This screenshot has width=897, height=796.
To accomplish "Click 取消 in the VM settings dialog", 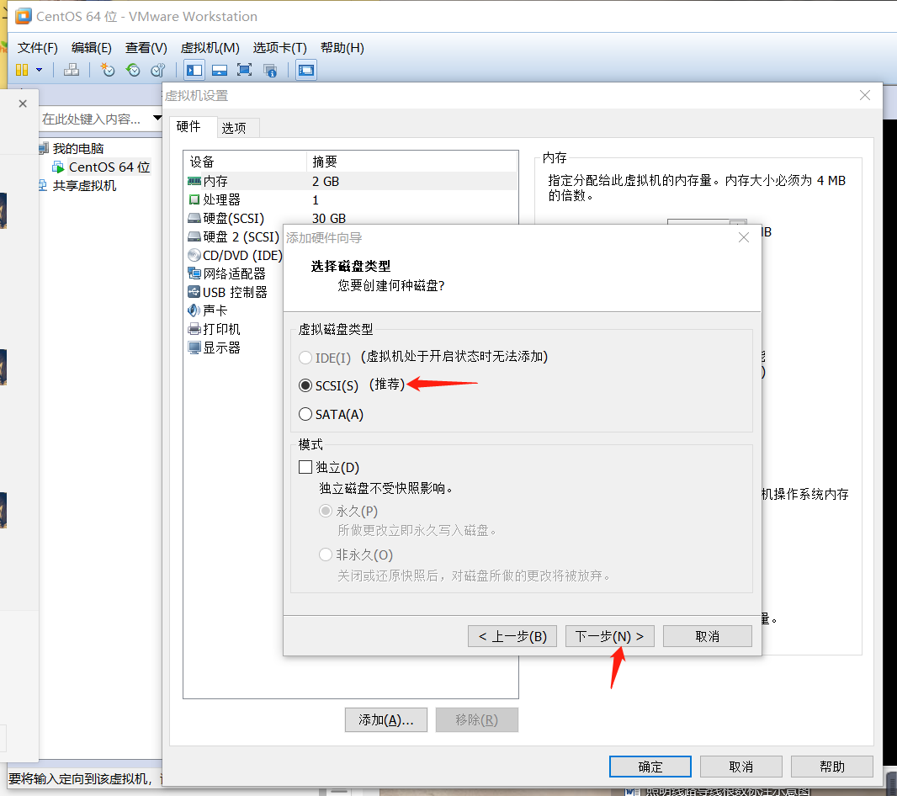I will tap(741, 767).
